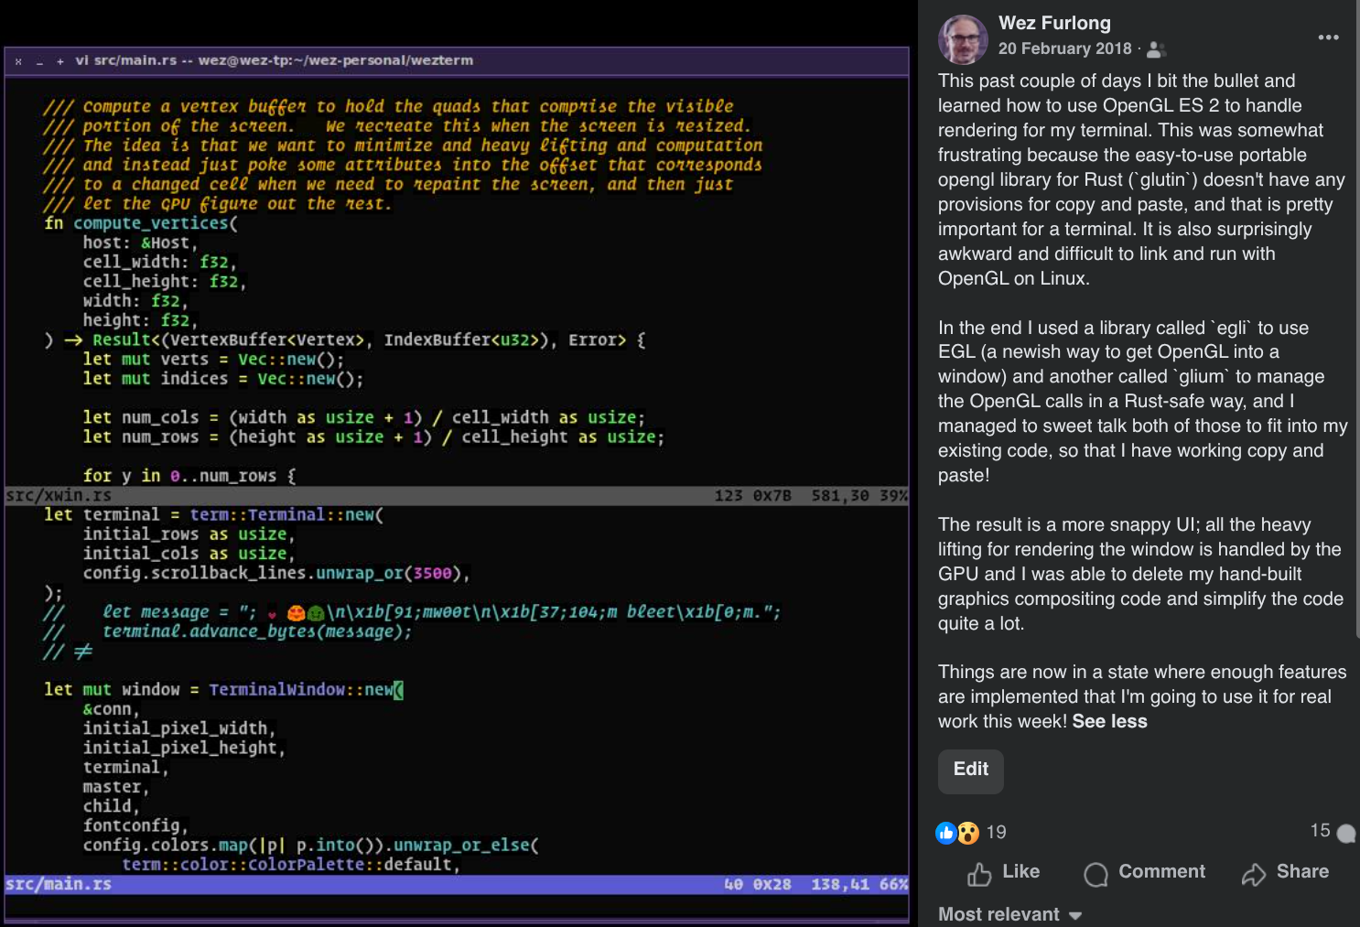Screen dimensions: 1360x927
Task: Click the wow face reaction emoji
Action: (x=967, y=833)
